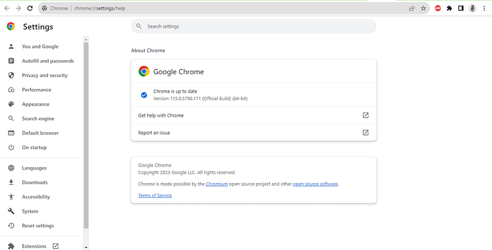Image resolution: width=492 pixels, height=250 pixels.
Task: Open You and Google settings
Action: 41,46
